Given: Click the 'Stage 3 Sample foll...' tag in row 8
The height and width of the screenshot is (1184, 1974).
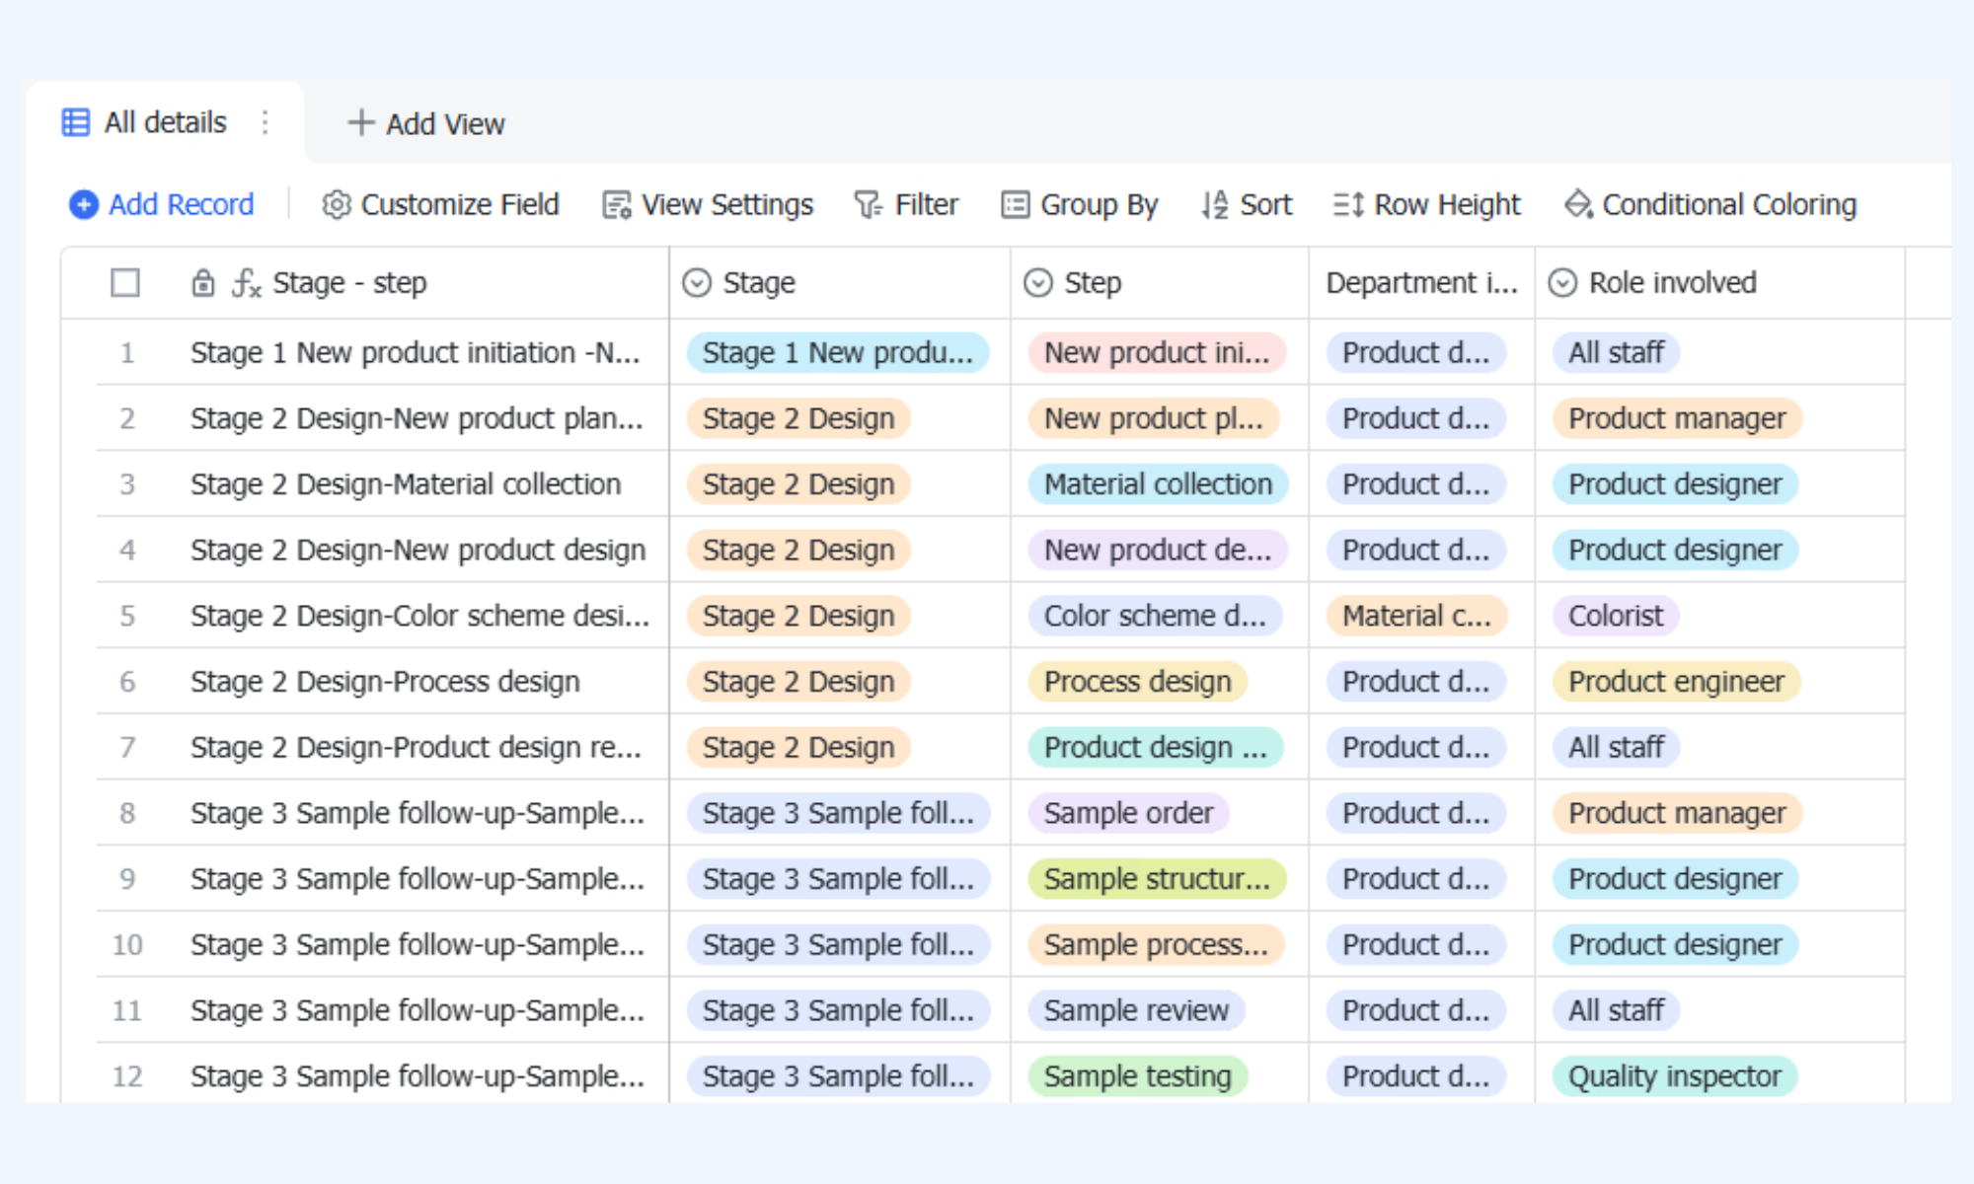Looking at the screenshot, I should pyautogui.click(x=838, y=813).
